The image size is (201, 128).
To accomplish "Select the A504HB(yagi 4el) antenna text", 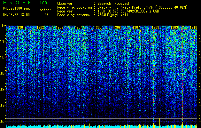I will 113,15.
